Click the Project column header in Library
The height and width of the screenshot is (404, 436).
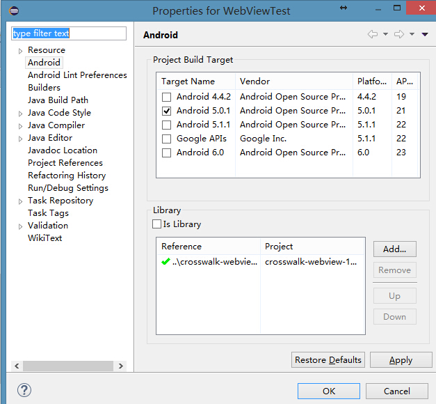point(312,247)
